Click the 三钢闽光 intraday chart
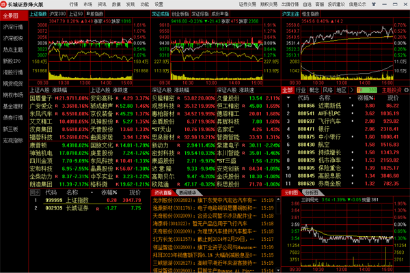The height and width of the screenshot is (273, 410). coord(346,235)
